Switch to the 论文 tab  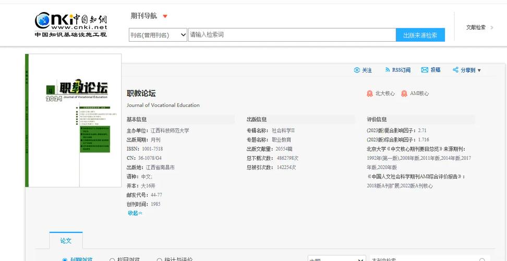(66, 241)
